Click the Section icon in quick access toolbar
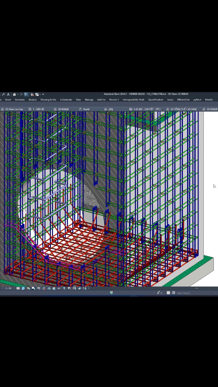 coord(21,94)
